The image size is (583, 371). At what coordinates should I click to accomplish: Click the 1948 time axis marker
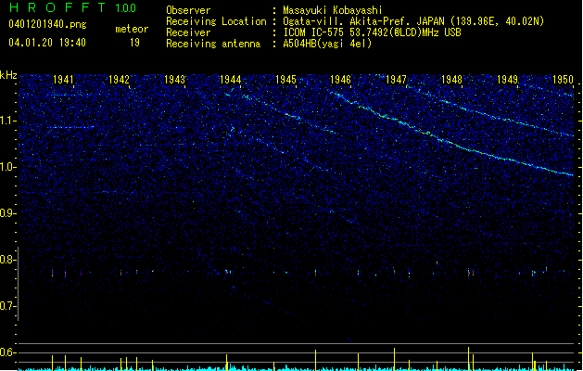pyautogui.click(x=451, y=80)
